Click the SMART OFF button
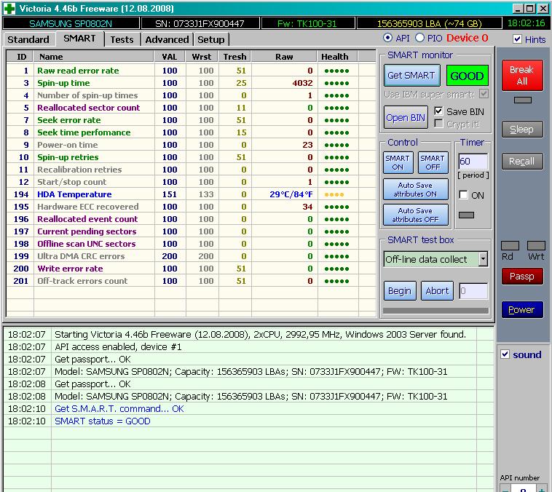Screen dimensions: 552x492 coord(433,162)
